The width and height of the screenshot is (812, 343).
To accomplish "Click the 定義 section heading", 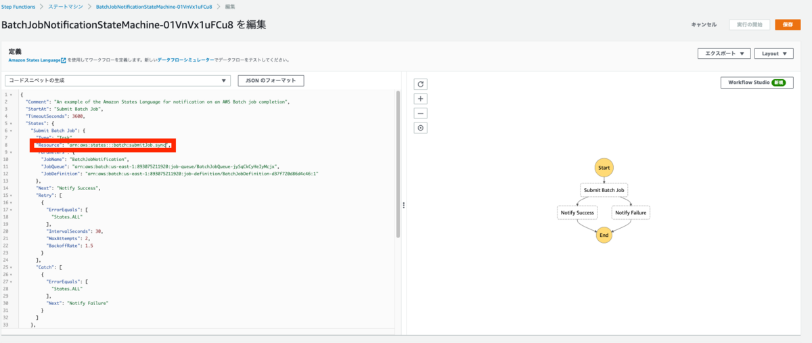I will [15, 51].
